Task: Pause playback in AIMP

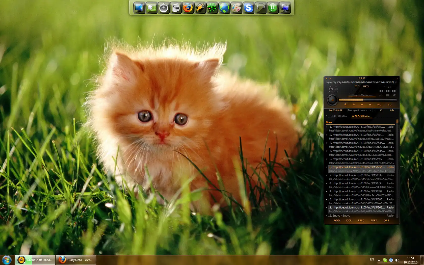Action: coord(332,100)
